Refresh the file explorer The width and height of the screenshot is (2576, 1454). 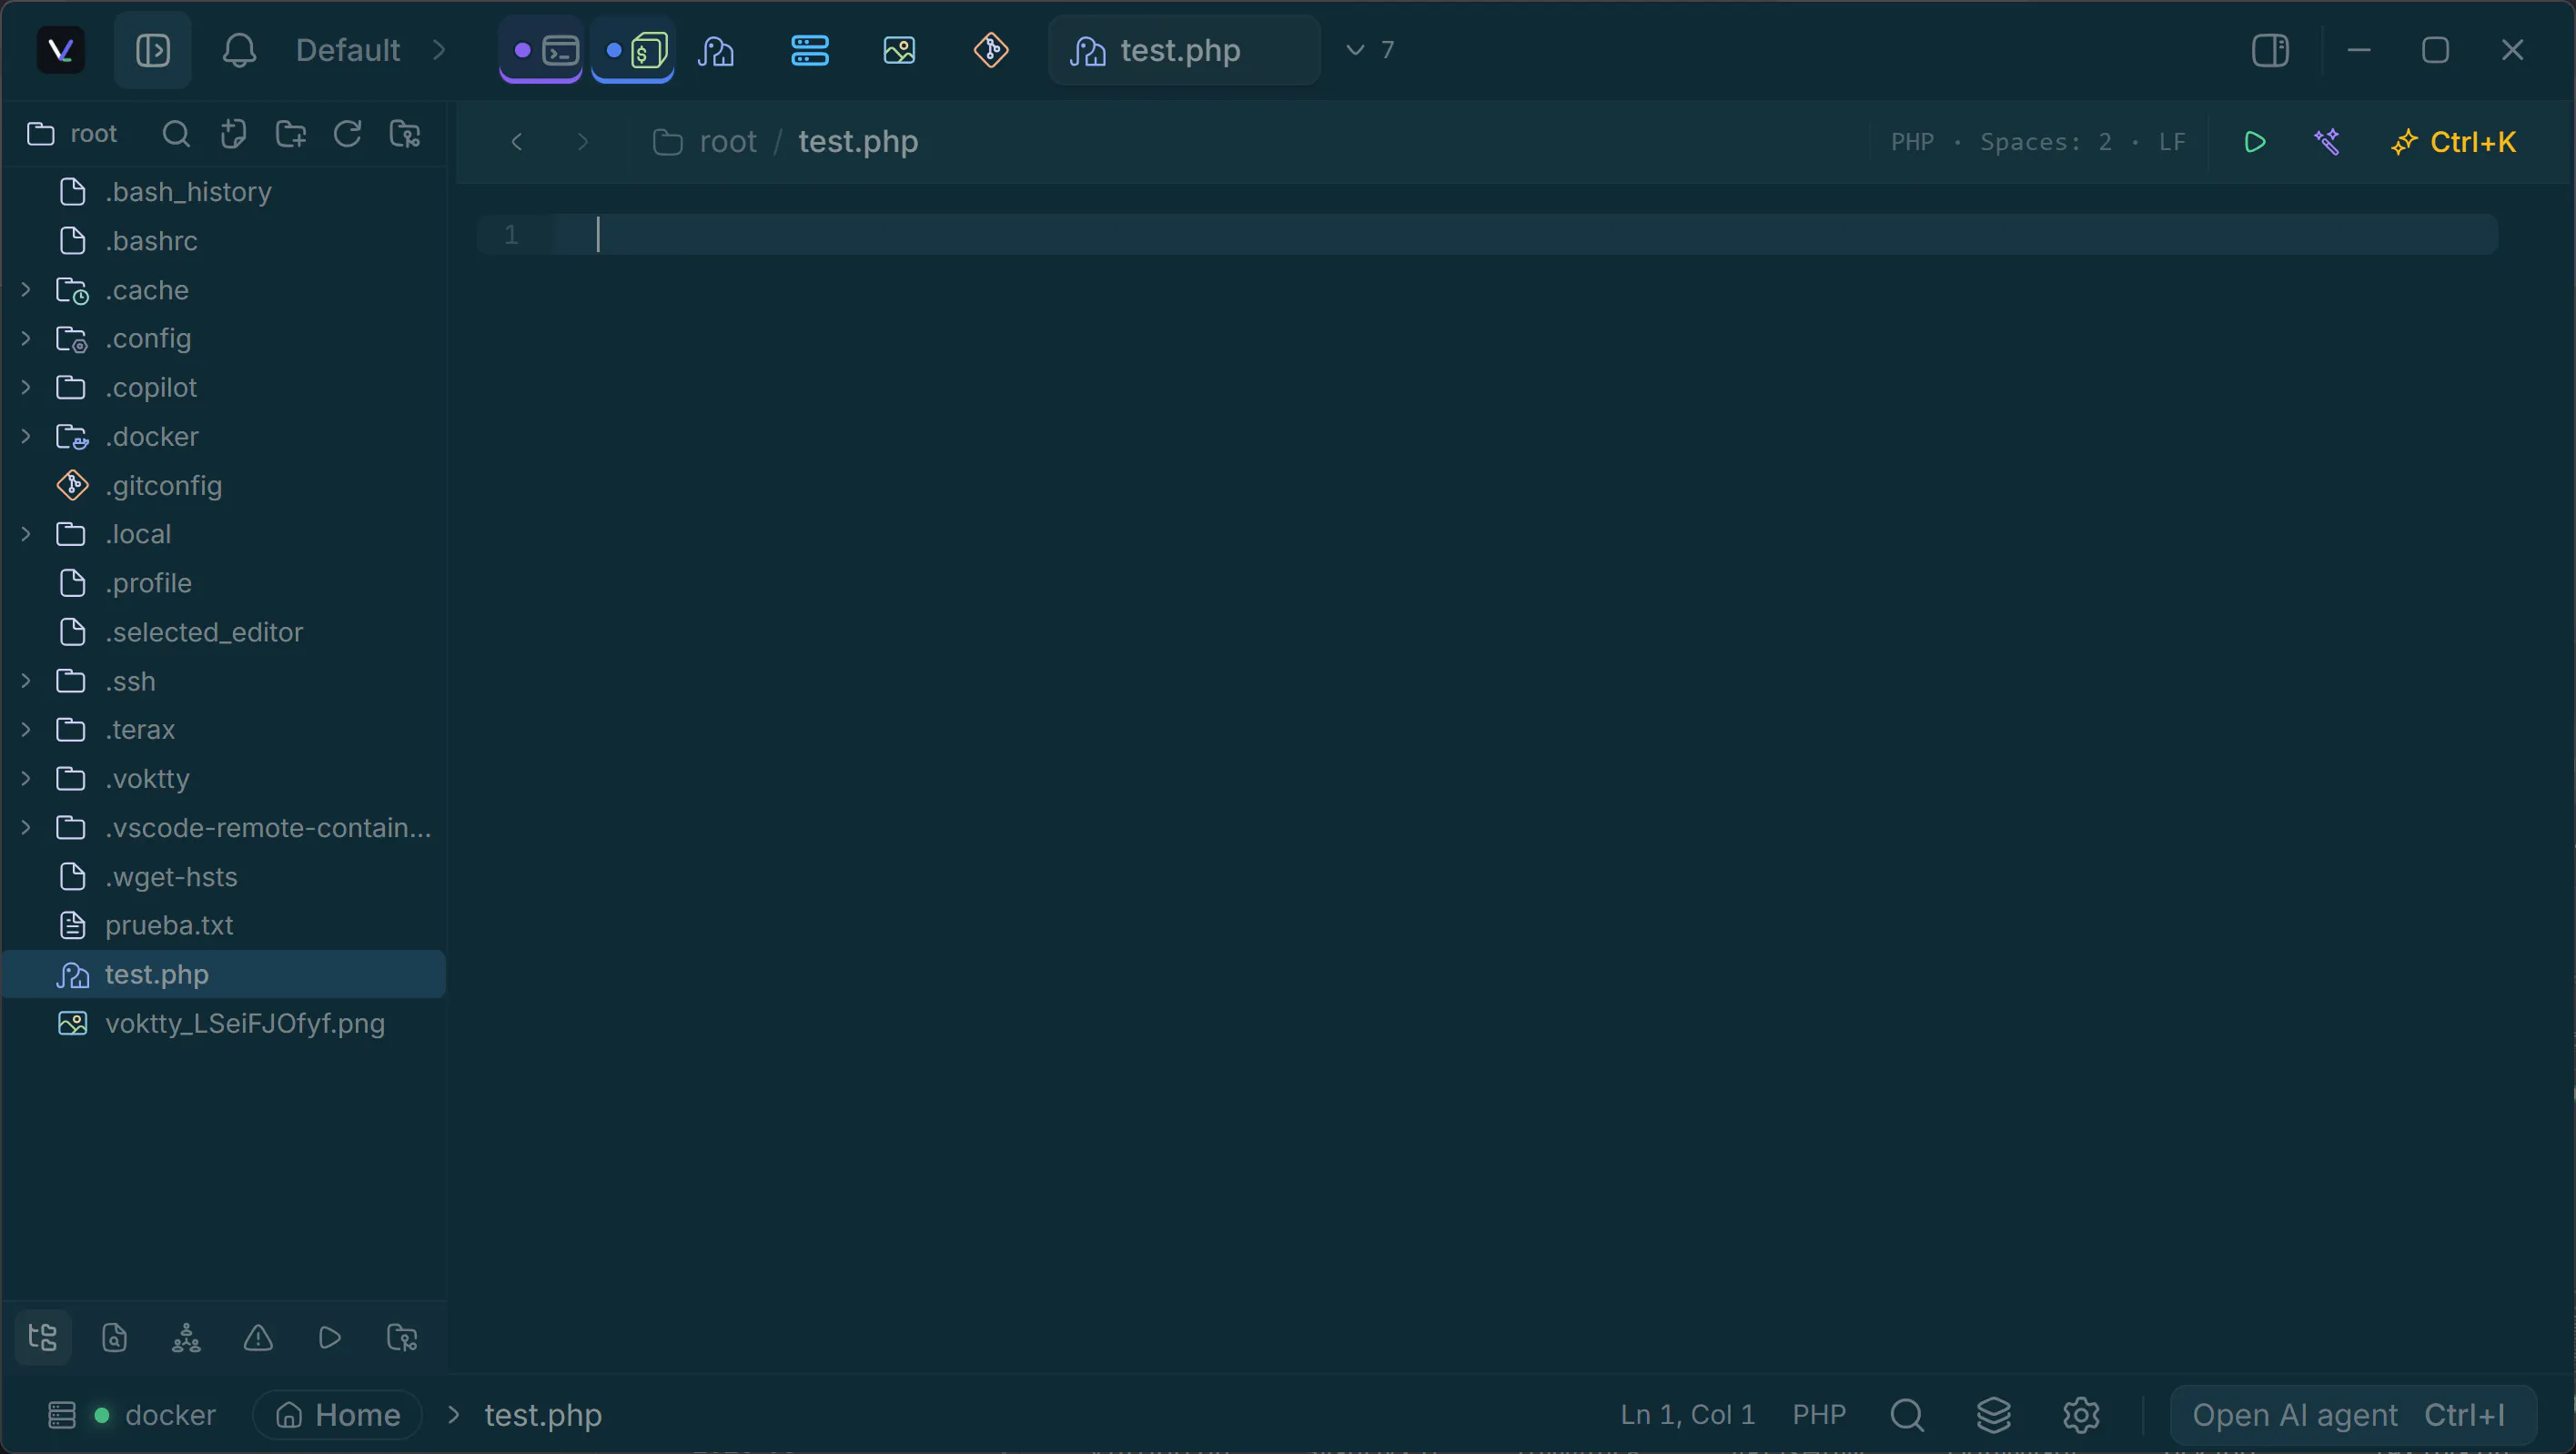(x=347, y=134)
